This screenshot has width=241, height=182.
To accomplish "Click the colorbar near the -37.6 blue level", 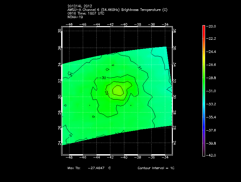I will (x=204, y=130).
